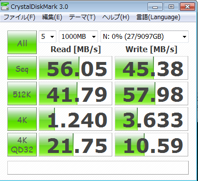
Task: Click 512K write result 57.98
Action: click(x=151, y=93)
